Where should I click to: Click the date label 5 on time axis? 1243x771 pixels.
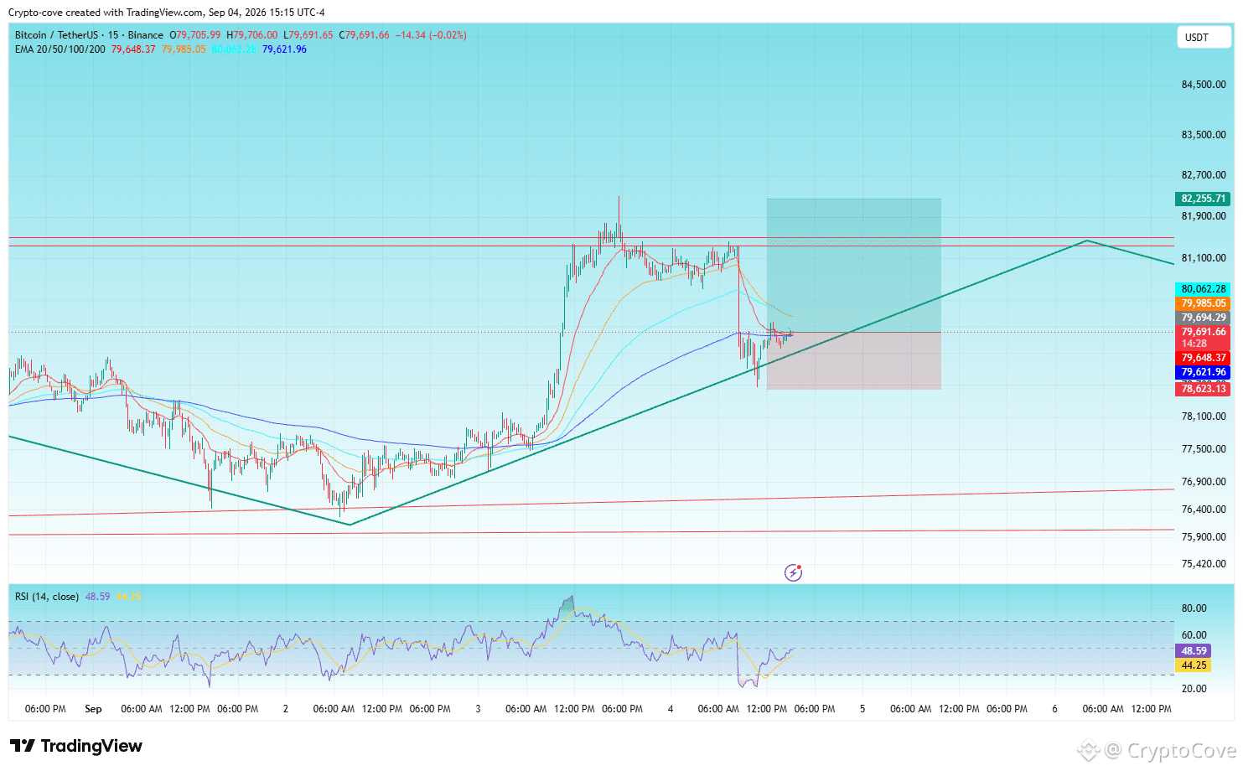[x=862, y=709]
